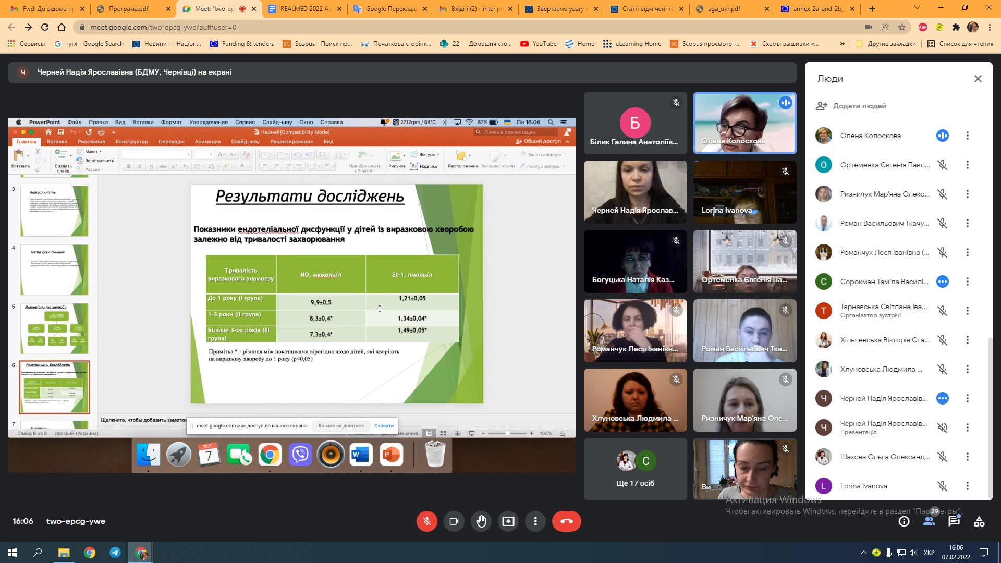
Task: Open options menu for Романчук Леся Іванівна
Action: [967, 252]
